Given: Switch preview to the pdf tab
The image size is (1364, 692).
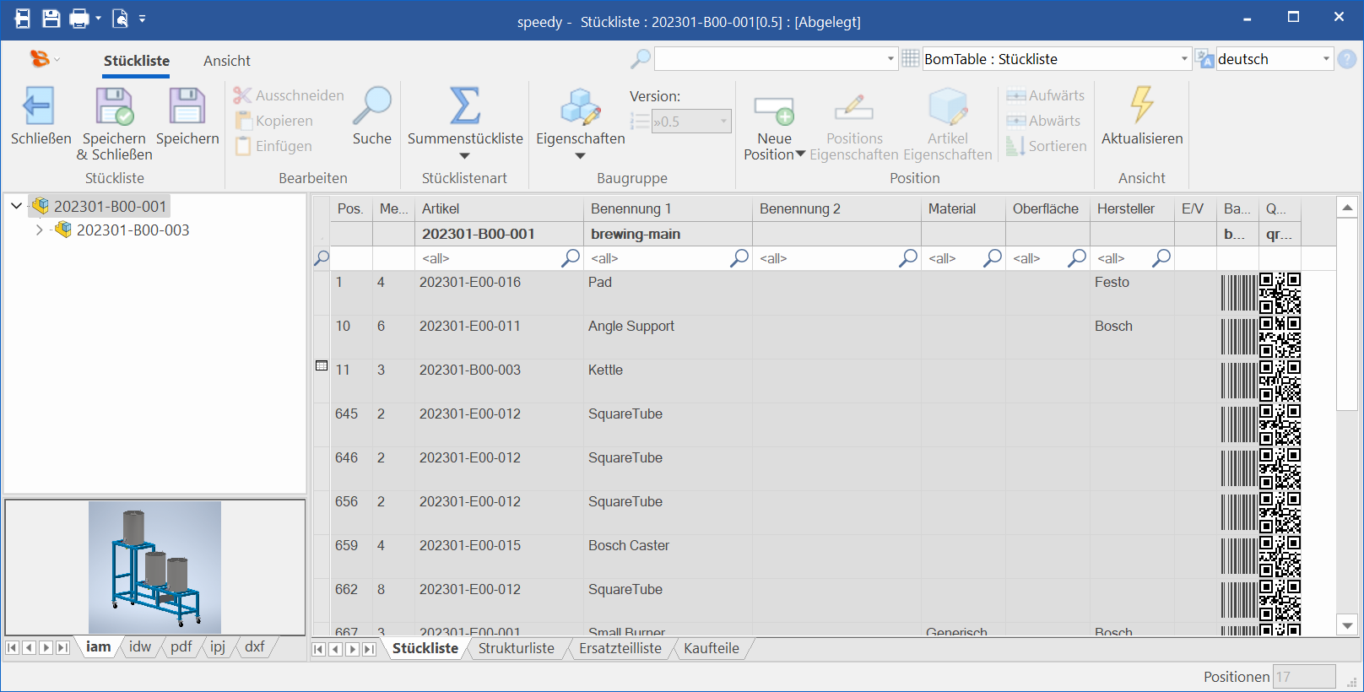Looking at the screenshot, I should (181, 647).
